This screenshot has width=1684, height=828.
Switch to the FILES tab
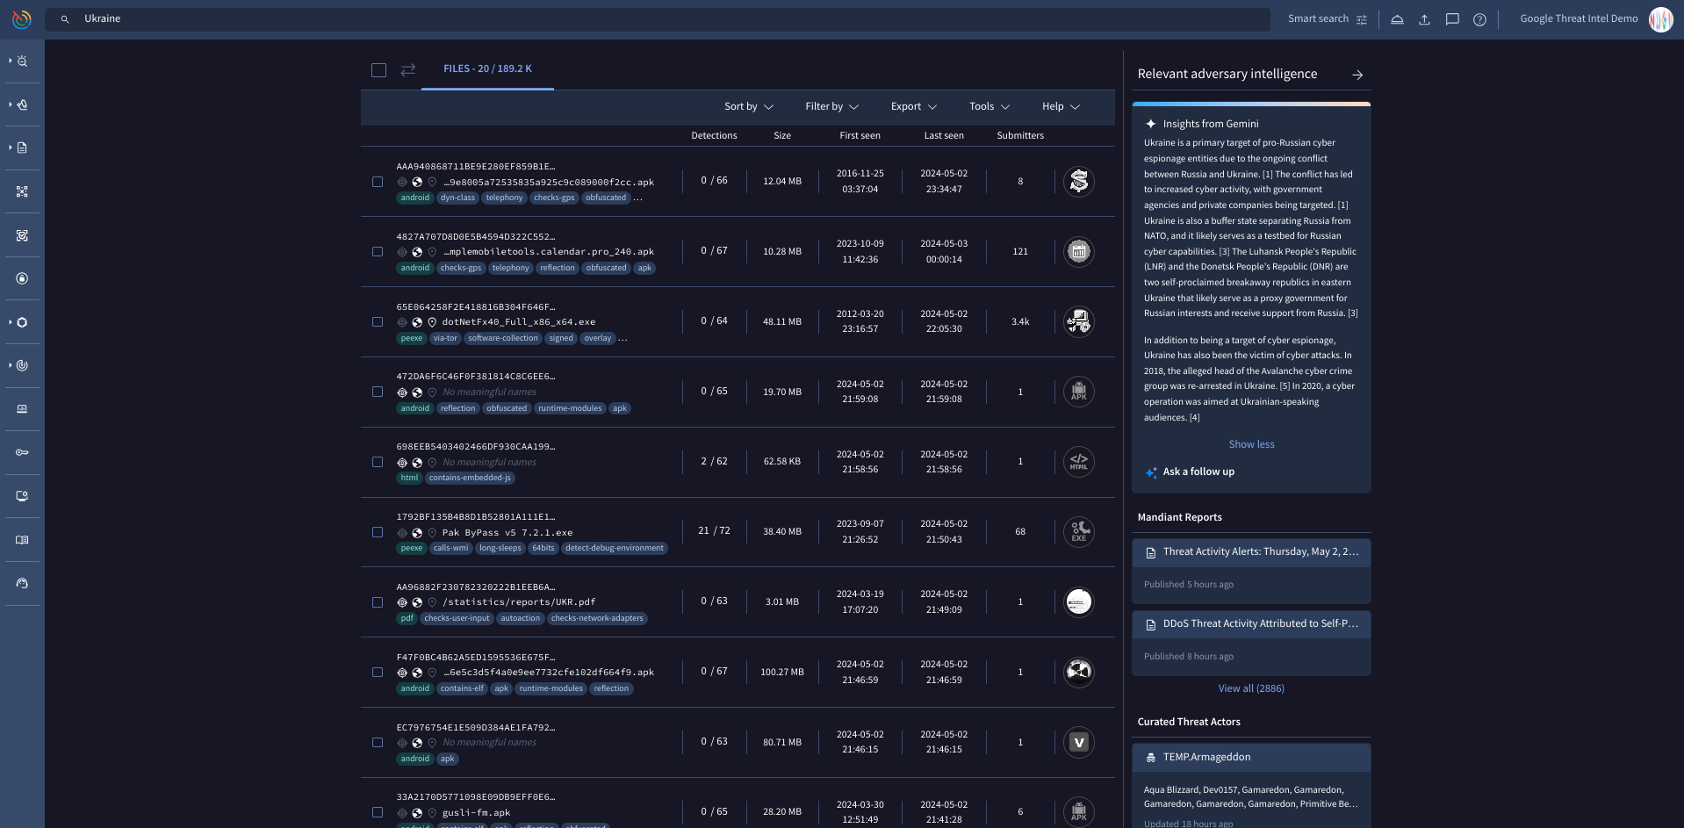coord(487,68)
